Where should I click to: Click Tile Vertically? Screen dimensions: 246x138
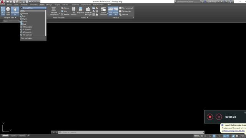[125, 11]
